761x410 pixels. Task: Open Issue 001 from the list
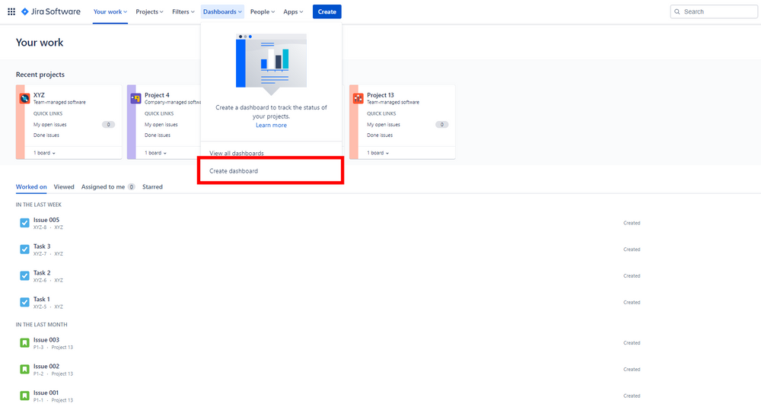46,393
